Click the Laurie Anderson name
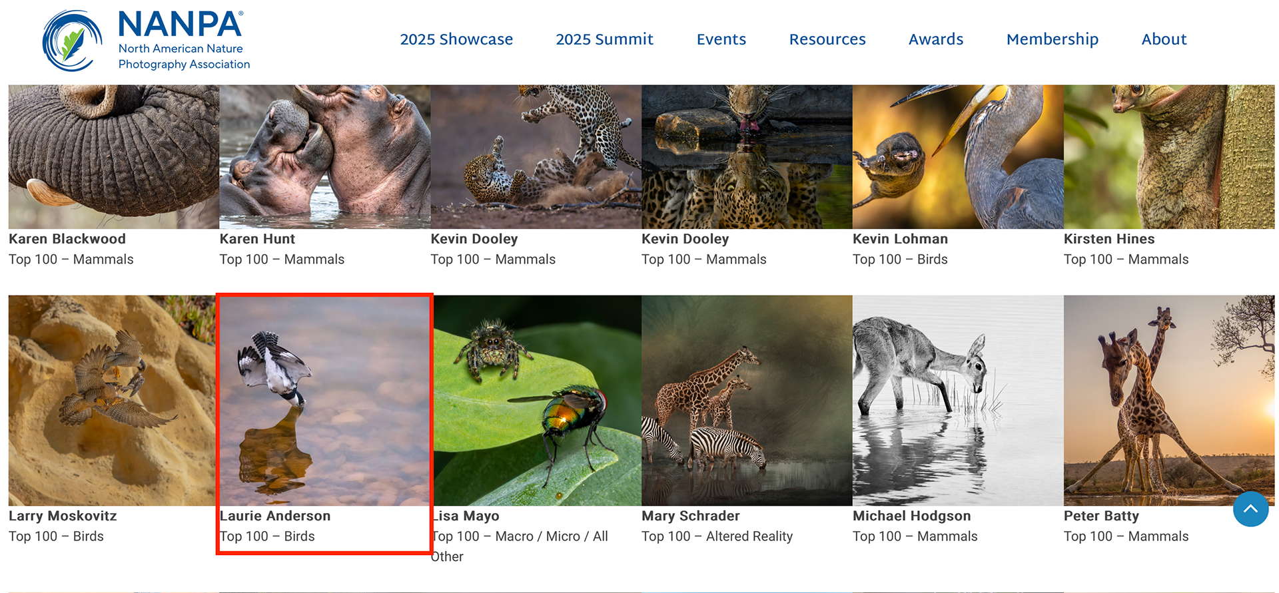 pos(275,516)
